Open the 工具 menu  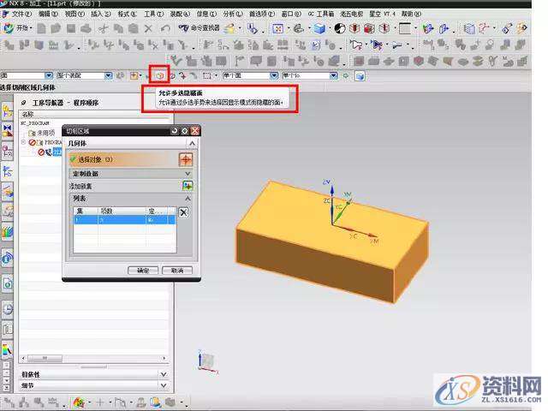[152, 15]
